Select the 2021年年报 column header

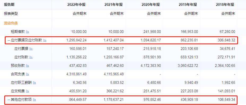pos(114,5)
